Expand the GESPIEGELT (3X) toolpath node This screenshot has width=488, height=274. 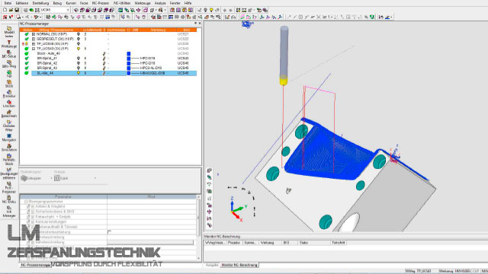tap(34, 39)
